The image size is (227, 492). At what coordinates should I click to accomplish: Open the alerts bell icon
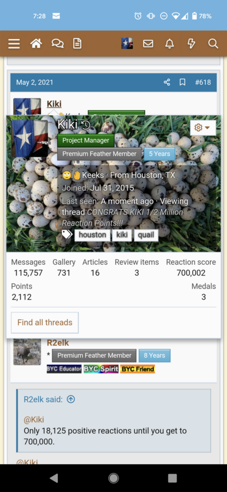coord(170,44)
